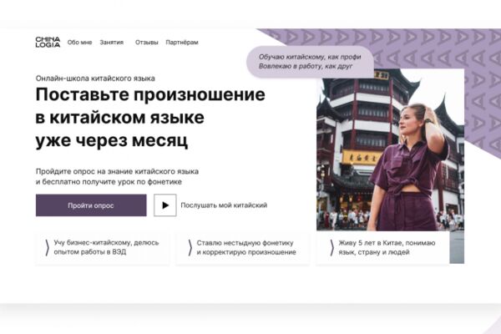Click the teacher photo in Shanghai
The width and height of the screenshot is (501, 334).
[x=390, y=149]
